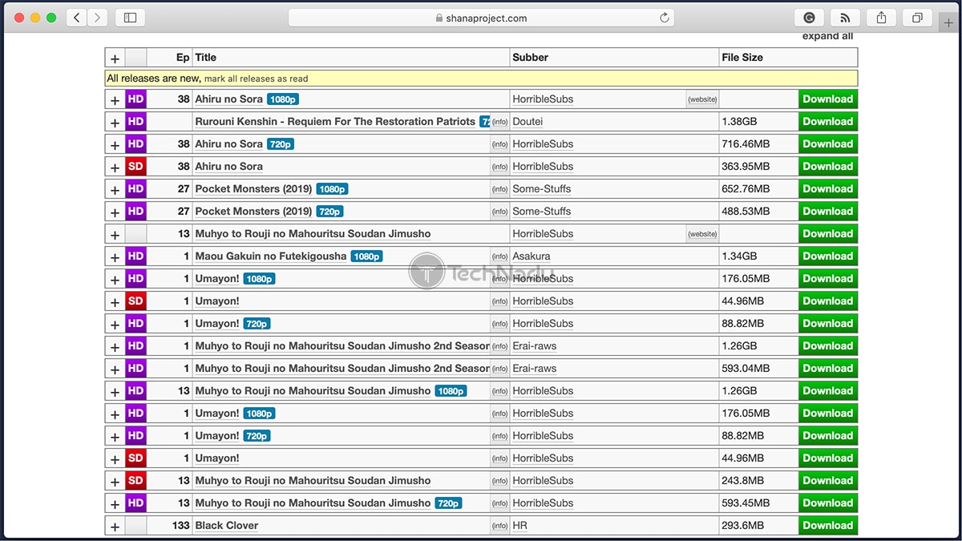The width and height of the screenshot is (962, 541).
Task: Click Some-Stuffs on the 652.76MB row
Action: [x=542, y=189]
